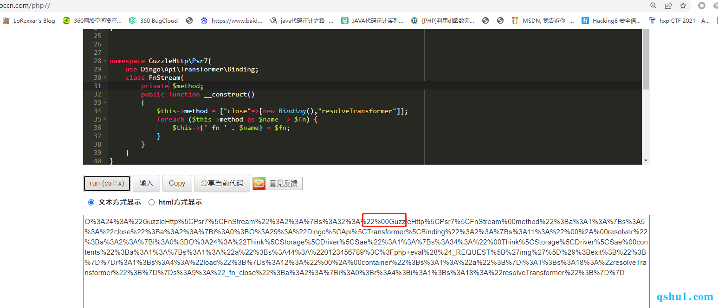This screenshot has height=308, width=718.
Task: Collapse __construct body fold arrow on line 33
Action: [x=105, y=103]
